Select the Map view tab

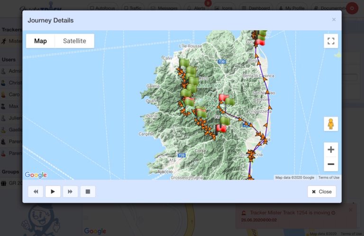[40, 41]
